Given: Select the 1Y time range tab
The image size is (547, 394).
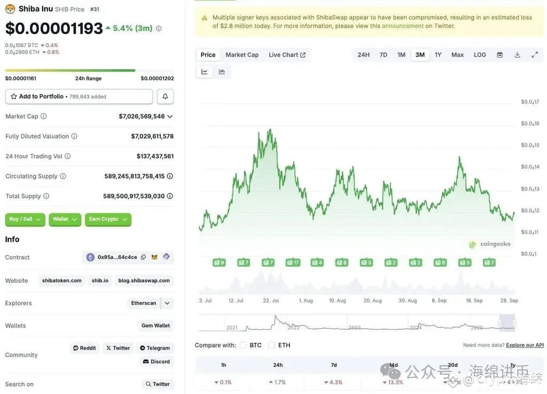Looking at the screenshot, I should coord(438,55).
